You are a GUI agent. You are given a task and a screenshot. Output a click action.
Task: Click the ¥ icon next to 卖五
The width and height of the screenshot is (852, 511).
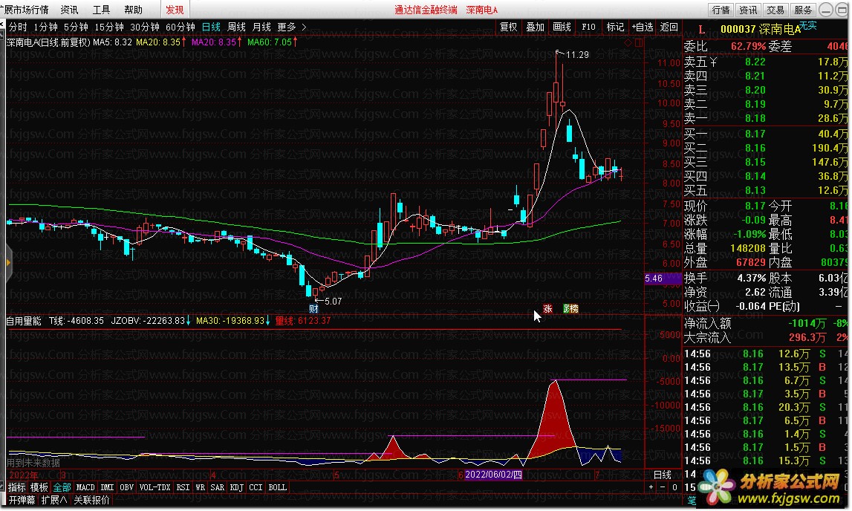click(x=713, y=62)
